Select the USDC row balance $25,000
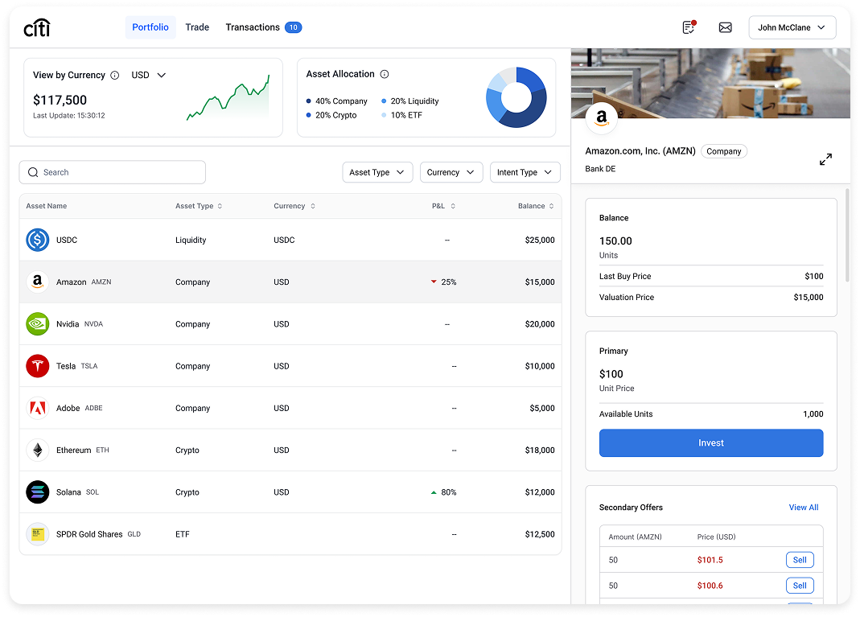 pos(540,240)
